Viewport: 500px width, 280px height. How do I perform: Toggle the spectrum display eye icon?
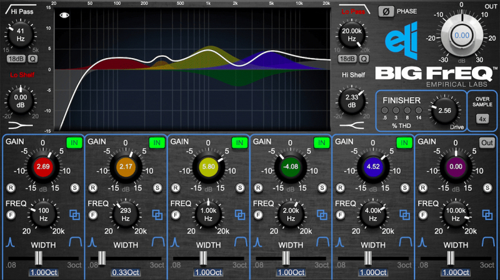pos(64,15)
